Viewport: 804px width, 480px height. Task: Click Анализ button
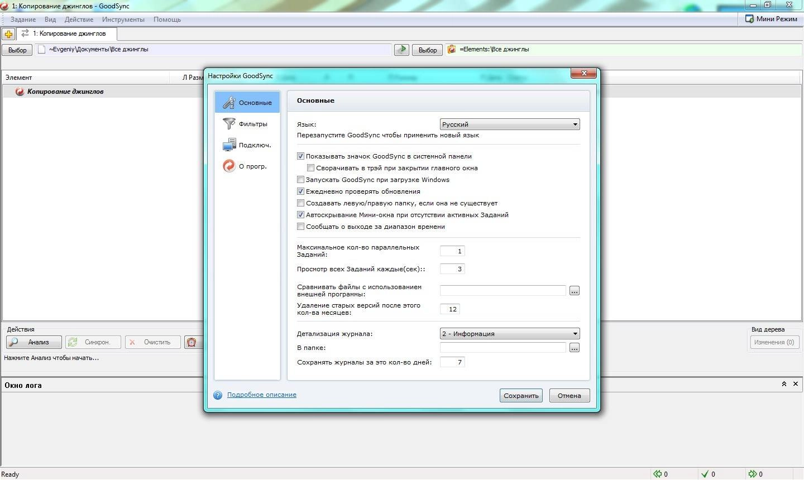click(33, 342)
